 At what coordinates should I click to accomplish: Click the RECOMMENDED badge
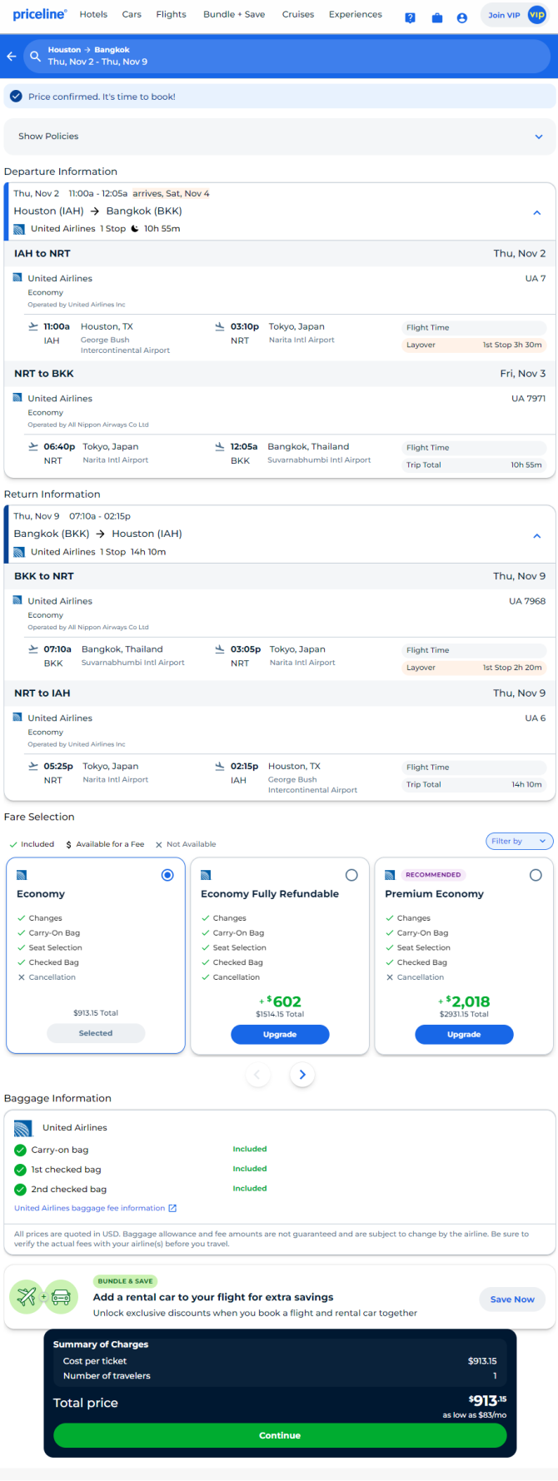pos(433,875)
